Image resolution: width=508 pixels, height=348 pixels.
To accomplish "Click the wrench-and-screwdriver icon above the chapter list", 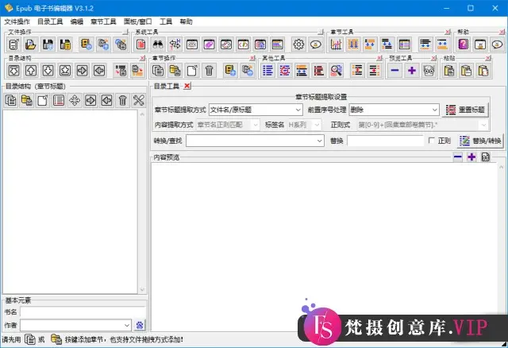I will pos(139,100).
